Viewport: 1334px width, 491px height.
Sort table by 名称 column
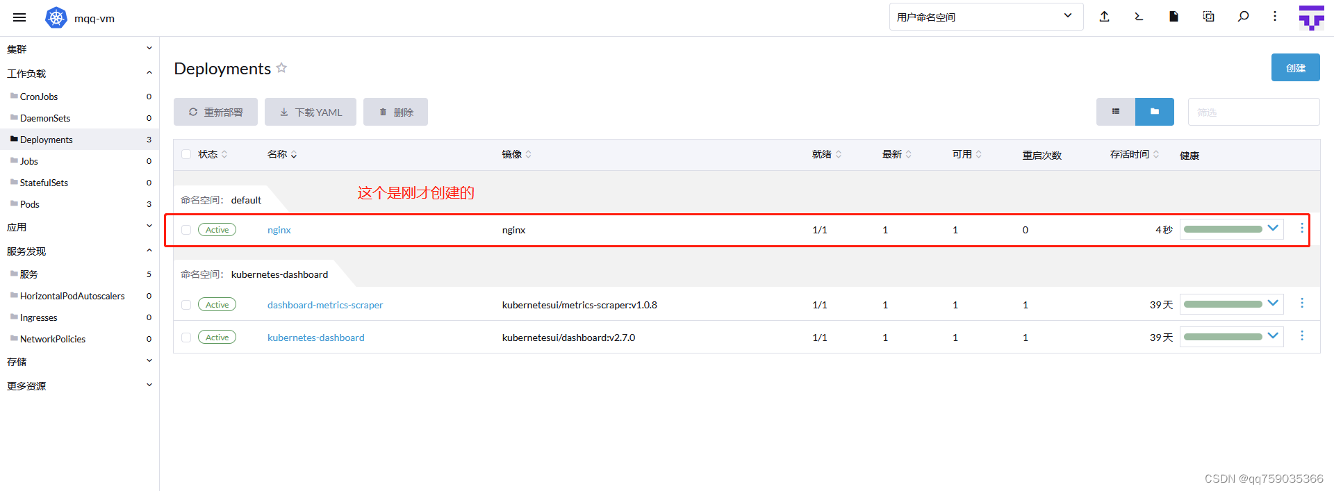click(282, 154)
